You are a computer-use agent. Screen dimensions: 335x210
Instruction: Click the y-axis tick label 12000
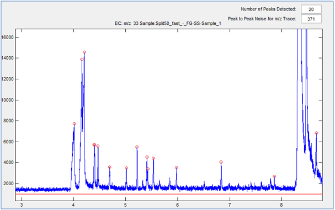click(7, 79)
